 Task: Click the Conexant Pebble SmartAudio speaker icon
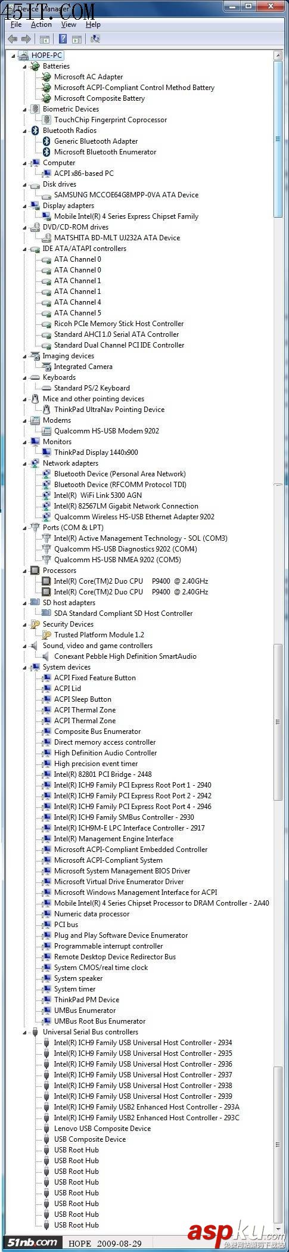pos(46,656)
